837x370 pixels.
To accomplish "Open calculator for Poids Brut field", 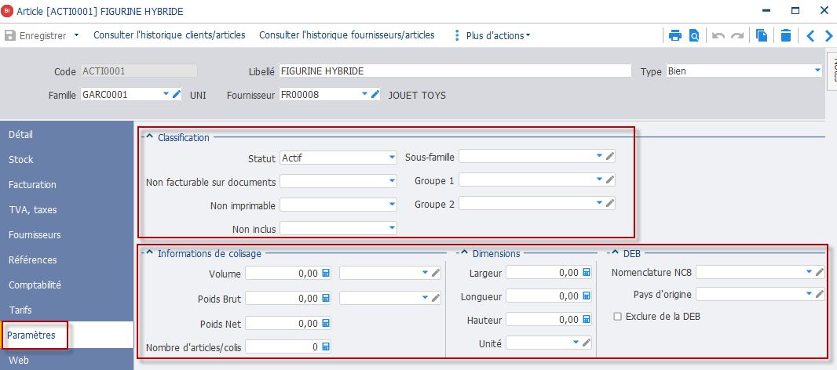I will click(326, 298).
